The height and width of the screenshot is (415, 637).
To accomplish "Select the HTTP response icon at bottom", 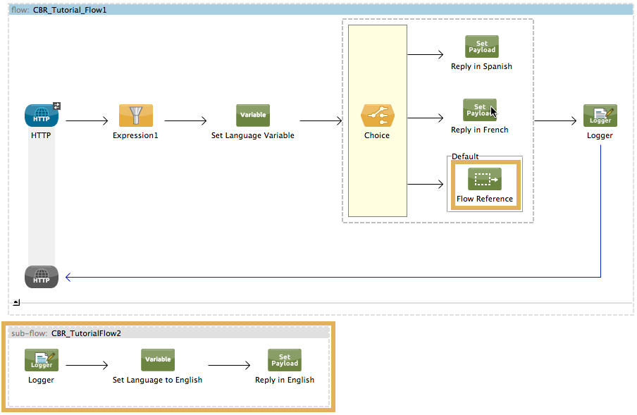I will coord(42,277).
